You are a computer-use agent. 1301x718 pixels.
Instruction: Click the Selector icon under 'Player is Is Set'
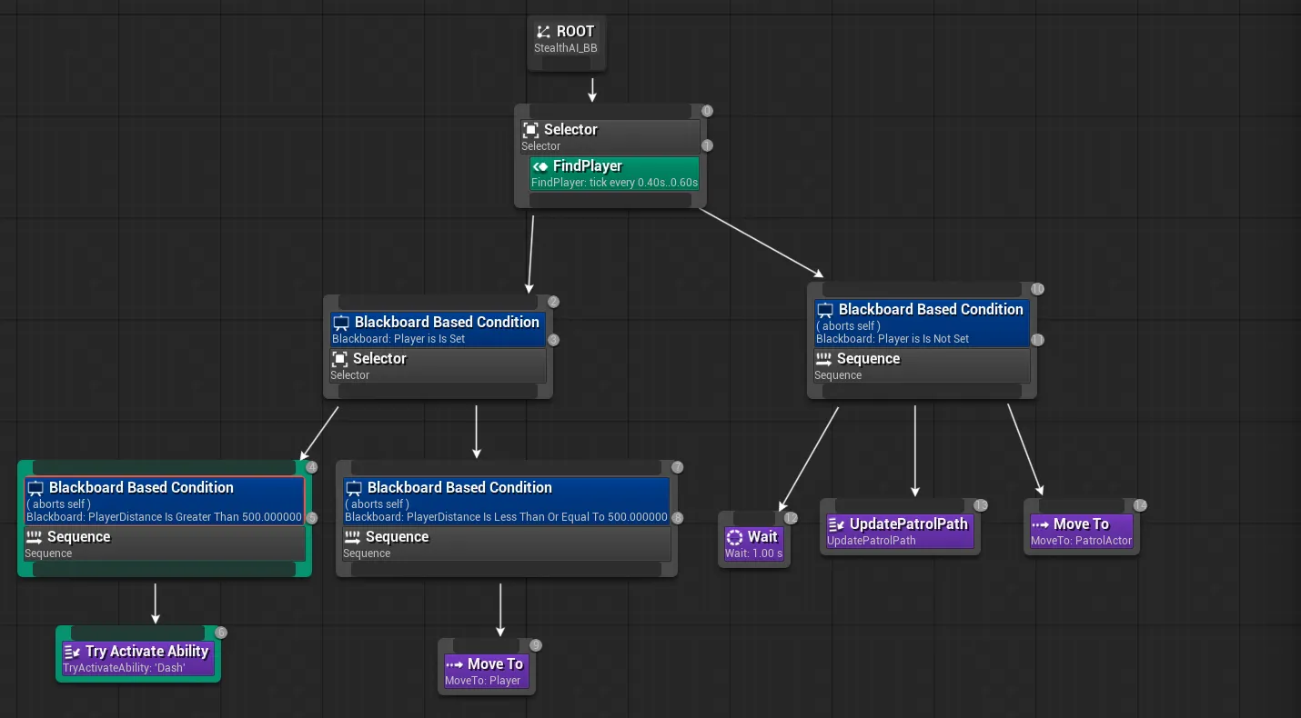pyautogui.click(x=340, y=359)
